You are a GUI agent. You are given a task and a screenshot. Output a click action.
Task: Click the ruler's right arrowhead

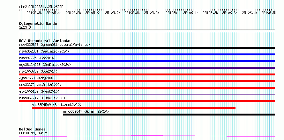(x=274, y=10)
